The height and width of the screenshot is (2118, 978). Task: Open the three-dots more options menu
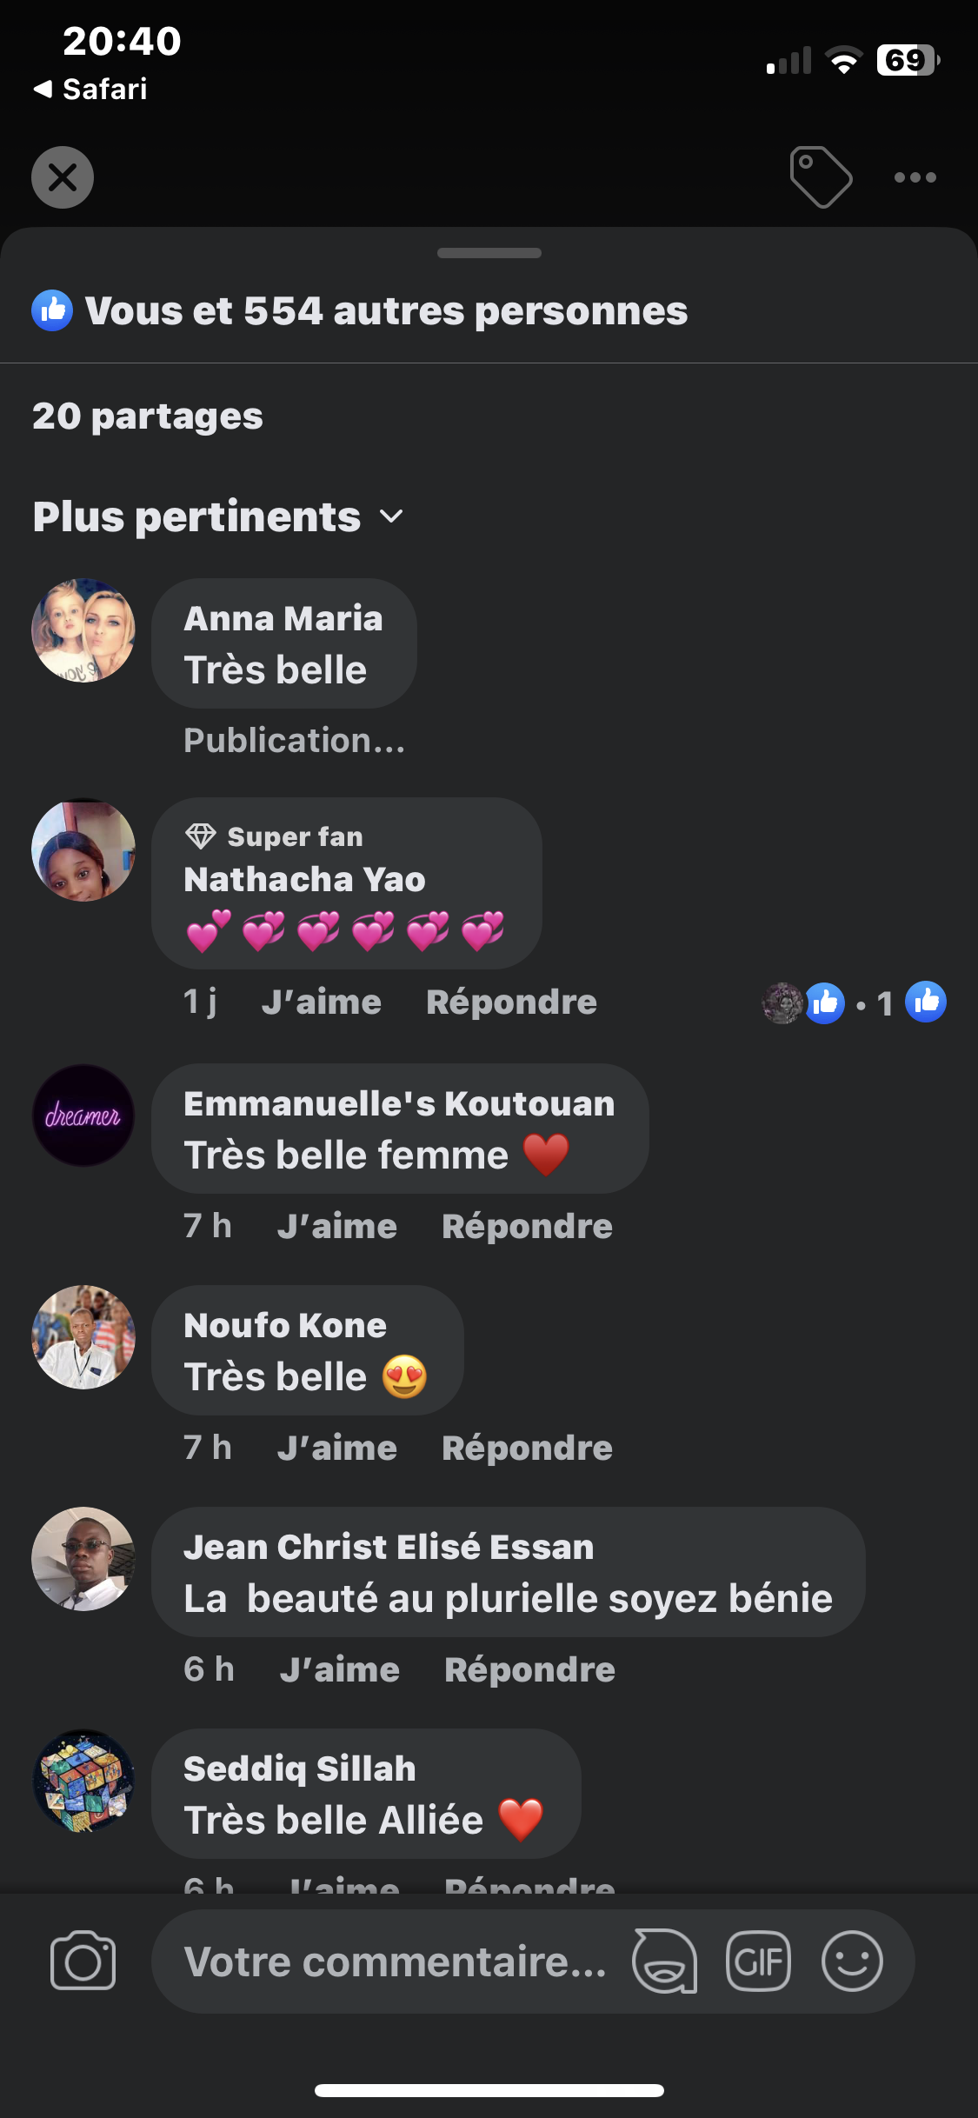point(915,177)
